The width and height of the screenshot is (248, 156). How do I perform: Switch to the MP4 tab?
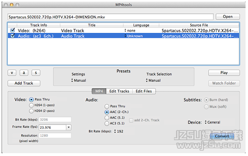click(x=99, y=91)
